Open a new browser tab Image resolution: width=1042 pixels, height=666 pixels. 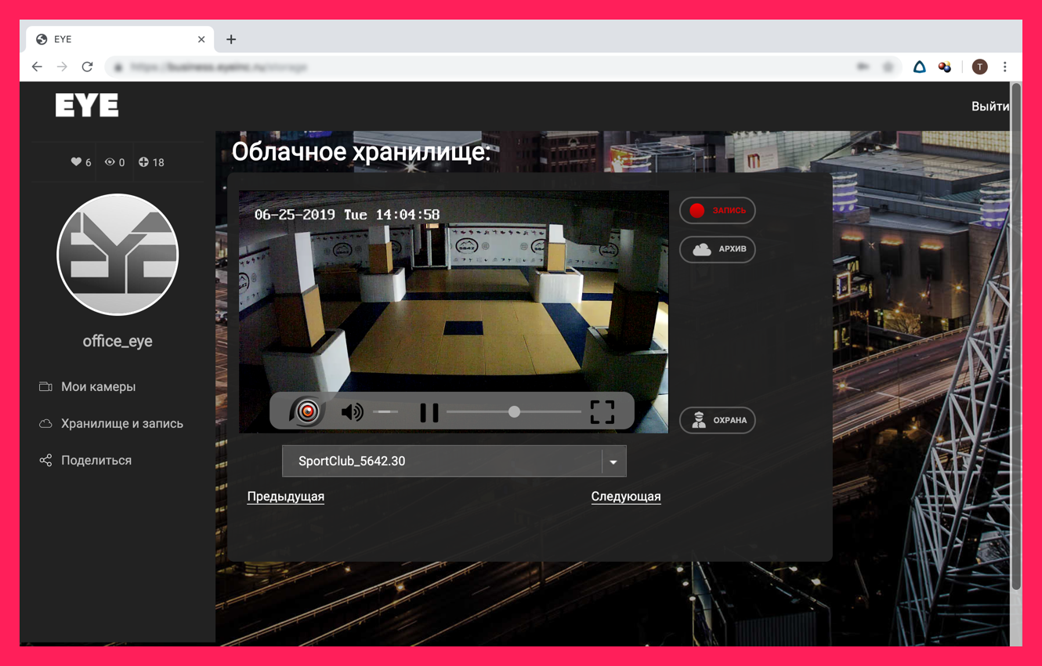point(231,39)
